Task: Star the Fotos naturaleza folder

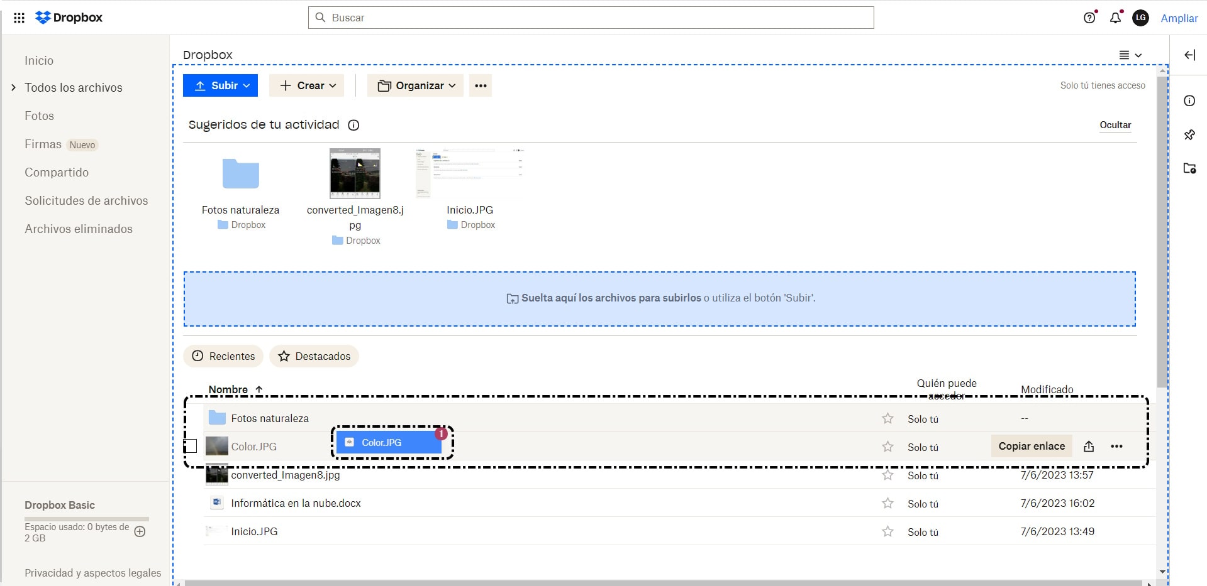Action: (887, 418)
